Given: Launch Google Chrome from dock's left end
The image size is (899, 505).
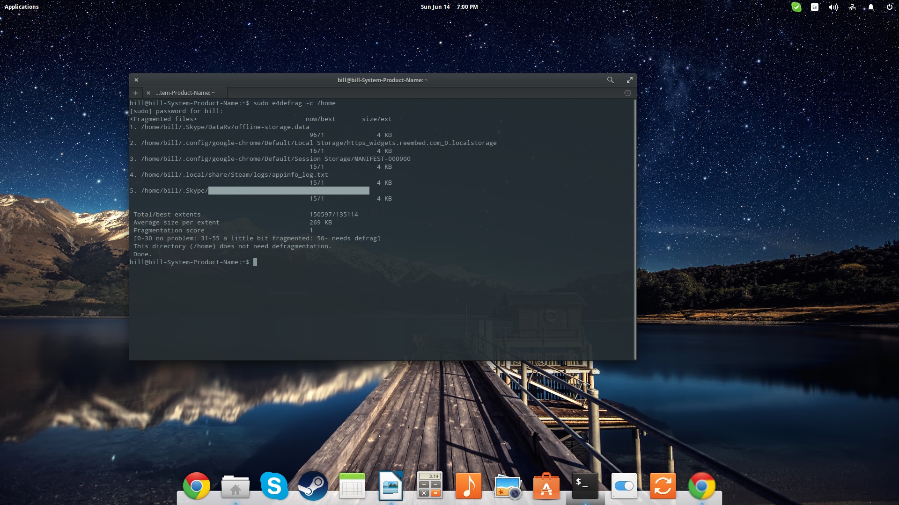Looking at the screenshot, I should [197, 486].
